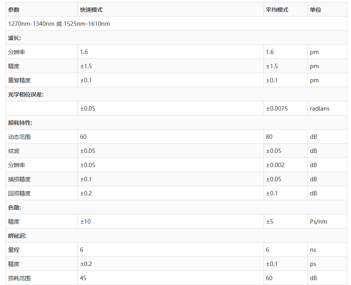
Task: Select the 重复精度 row label
Action: [x=19, y=80]
